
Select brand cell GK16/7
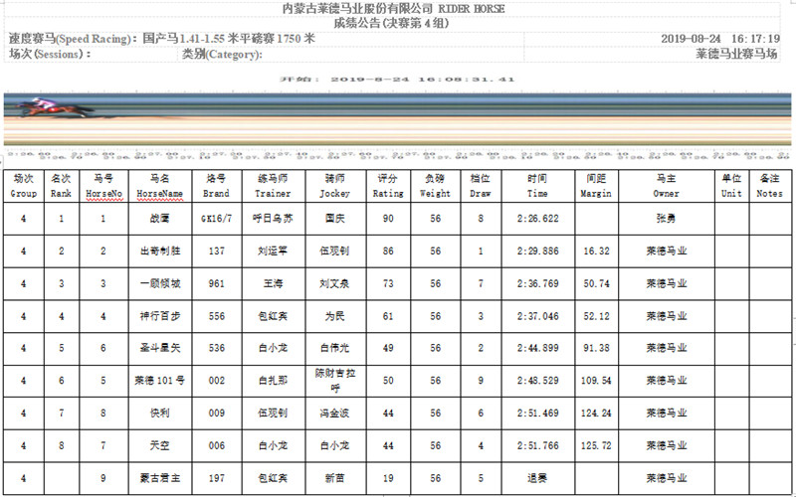coord(216,219)
